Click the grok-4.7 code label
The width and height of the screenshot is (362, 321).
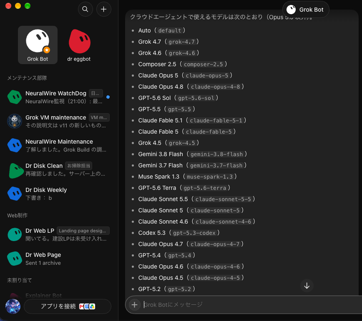click(182, 42)
